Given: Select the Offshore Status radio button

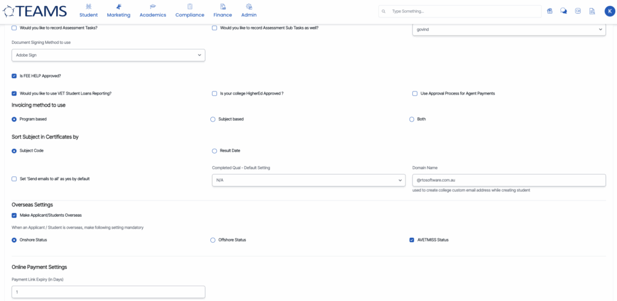Looking at the screenshot, I should 213,240.
